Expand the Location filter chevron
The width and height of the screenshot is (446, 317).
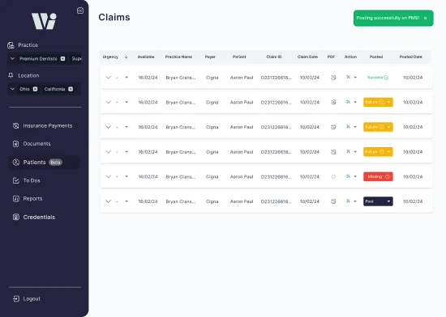point(12,89)
